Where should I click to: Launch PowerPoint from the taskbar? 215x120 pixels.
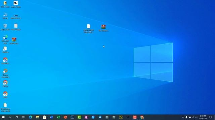66,117
